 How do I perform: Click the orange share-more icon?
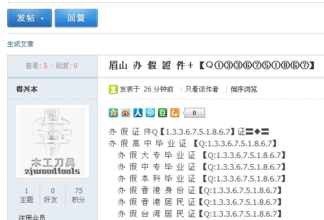pos(175,113)
